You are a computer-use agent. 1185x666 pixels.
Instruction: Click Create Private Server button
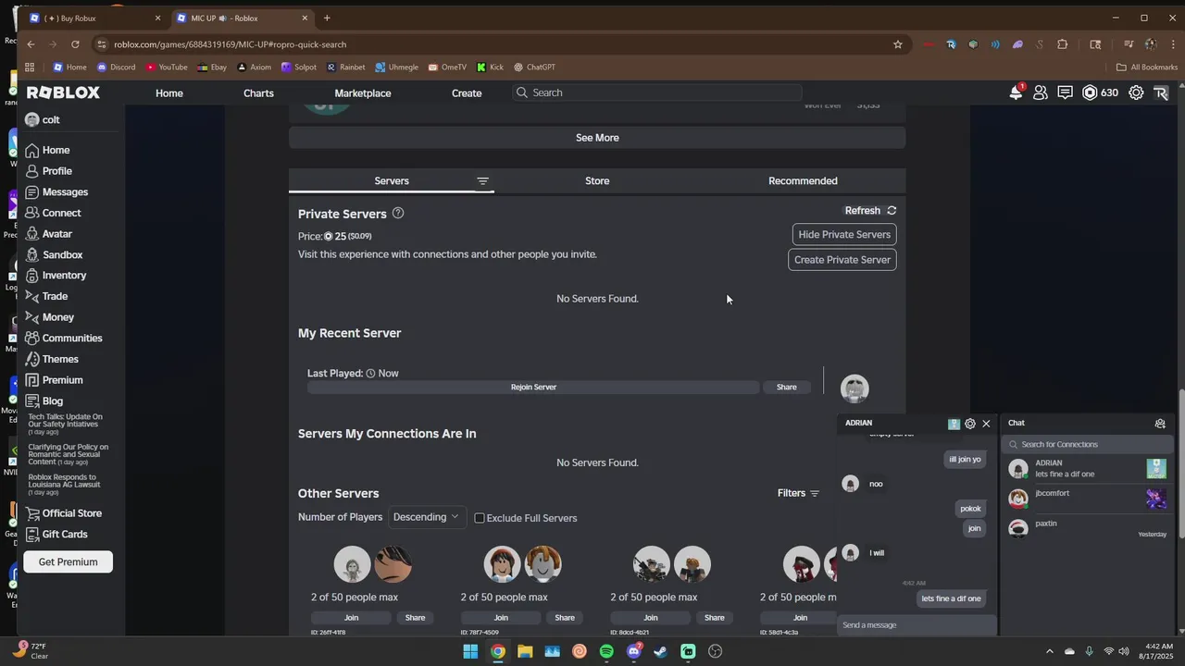click(842, 260)
